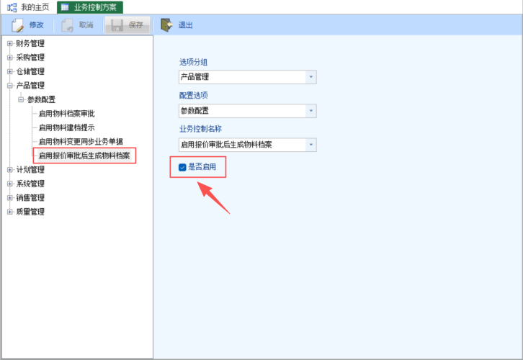Click the 取消 (Cancel) toolbar icon
Screen dimensions: 523x360
point(68,25)
